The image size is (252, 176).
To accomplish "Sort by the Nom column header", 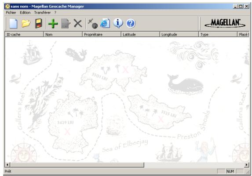I will point(63,34).
